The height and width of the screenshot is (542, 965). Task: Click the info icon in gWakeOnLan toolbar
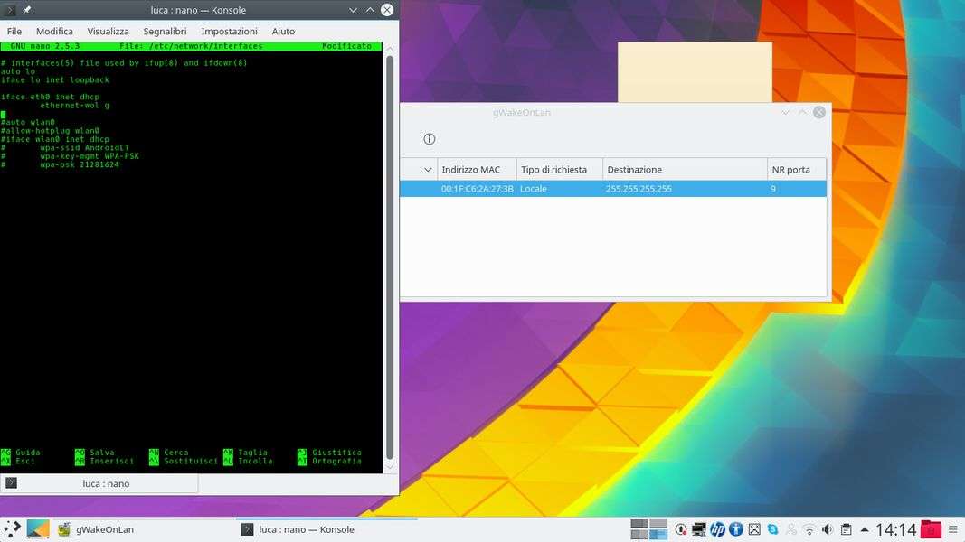tap(430, 139)
